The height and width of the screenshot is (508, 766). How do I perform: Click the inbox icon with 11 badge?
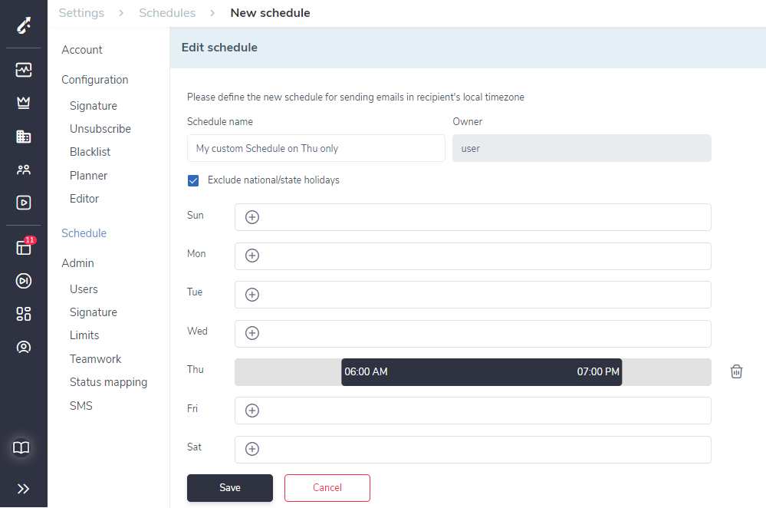point(24,247)
